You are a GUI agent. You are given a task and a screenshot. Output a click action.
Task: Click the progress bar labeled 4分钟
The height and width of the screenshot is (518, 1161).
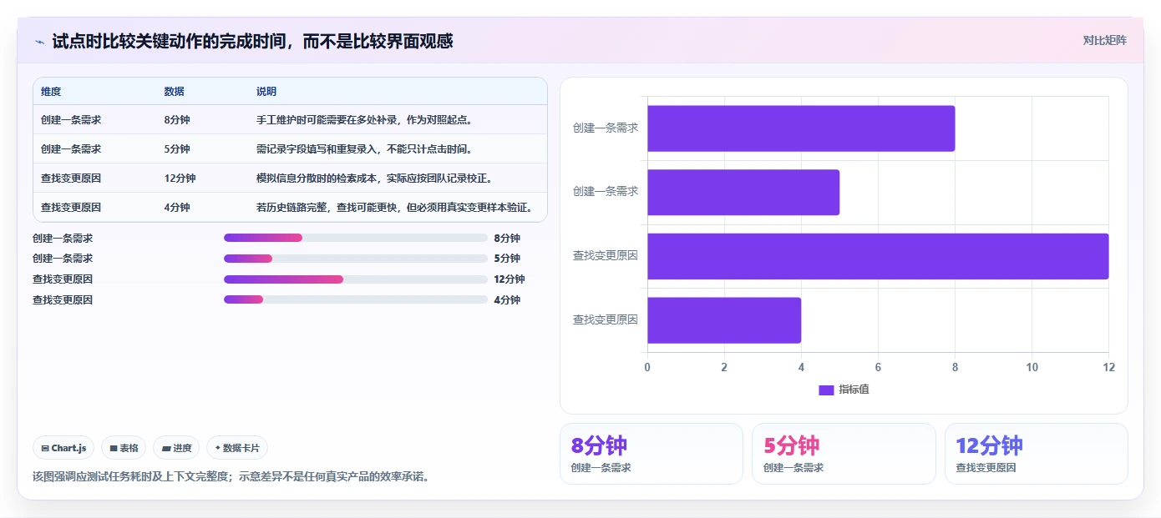(x=356, y=299)
